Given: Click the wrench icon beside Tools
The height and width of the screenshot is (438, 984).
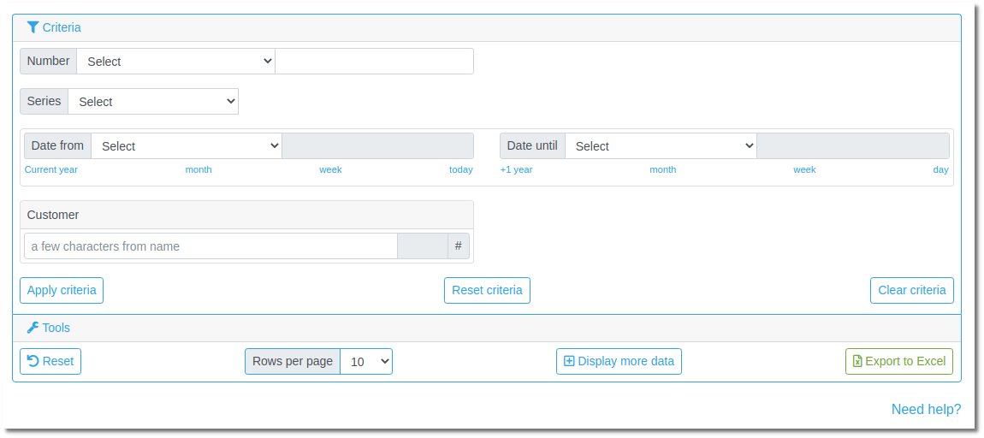Looking at the screenshot, I should pyautogui.click(x=33, y=328).
